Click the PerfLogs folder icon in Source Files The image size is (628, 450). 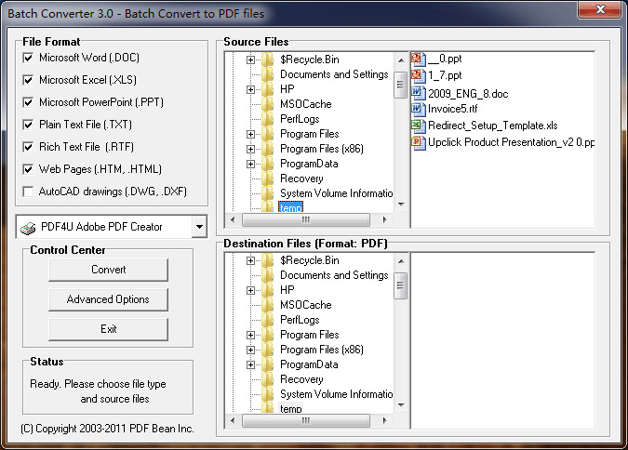[268, 119]
